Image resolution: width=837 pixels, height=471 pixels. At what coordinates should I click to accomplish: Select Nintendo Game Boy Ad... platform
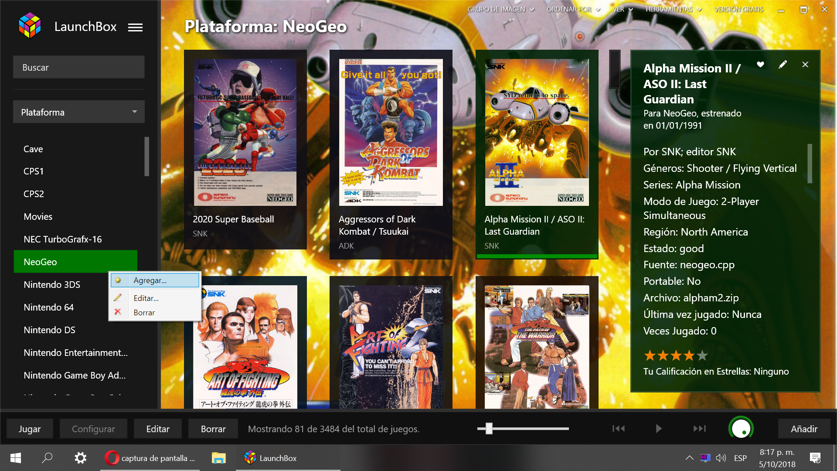tap(75, 375)
